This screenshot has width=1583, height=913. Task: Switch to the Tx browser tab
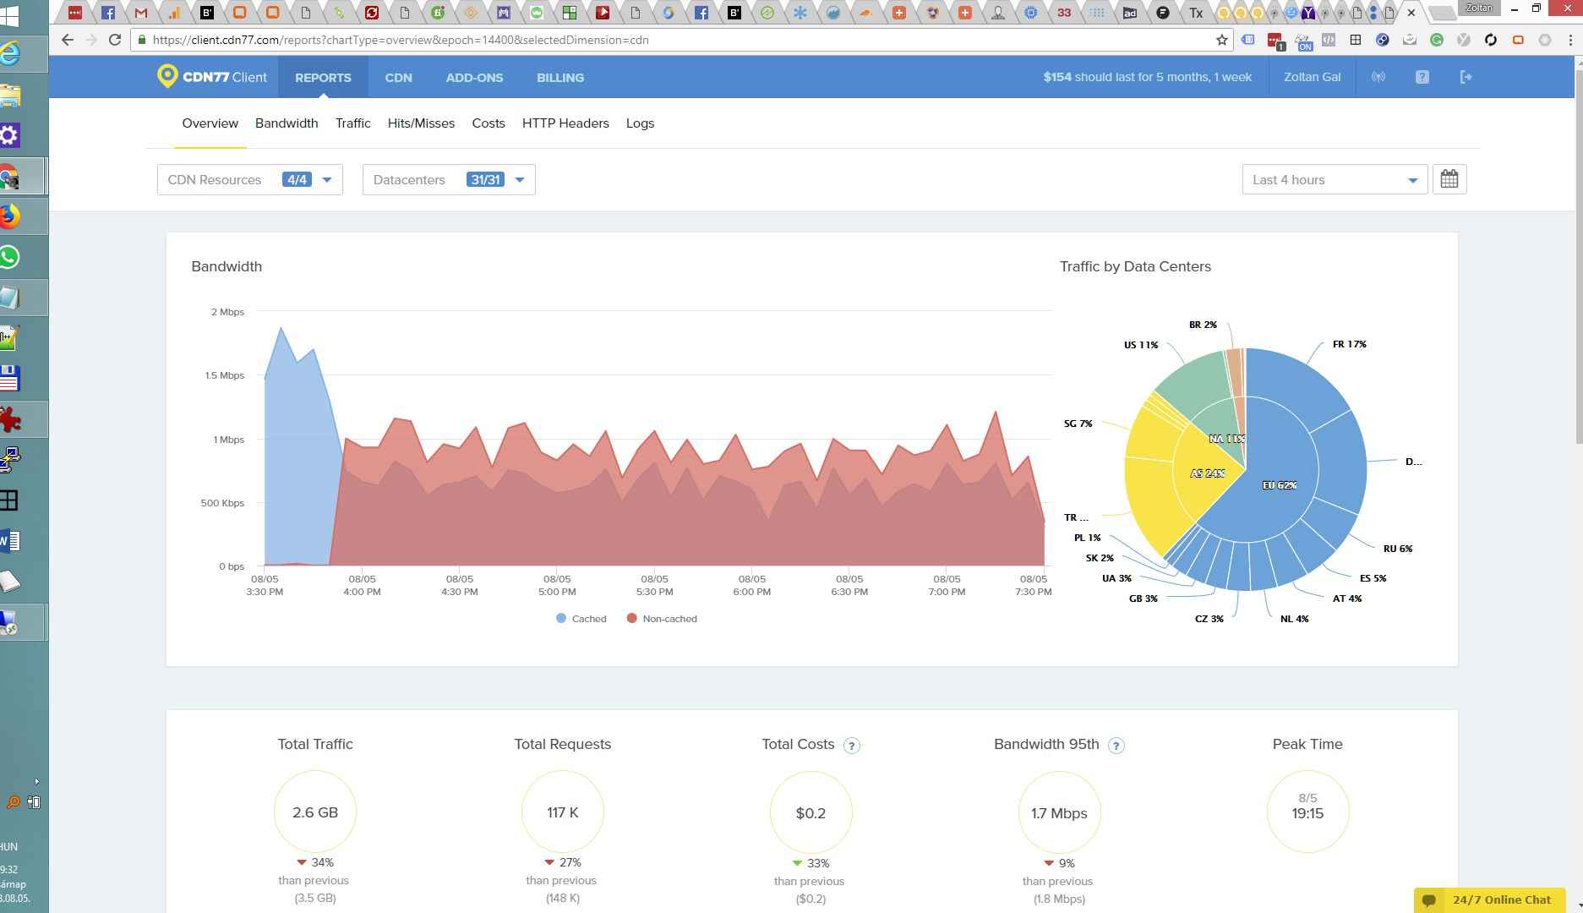click(x=1196, y=13)
